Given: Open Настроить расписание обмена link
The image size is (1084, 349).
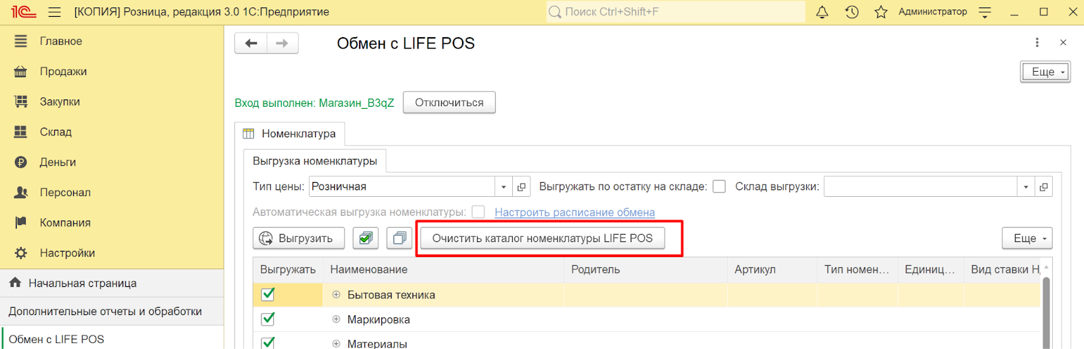Looking at the screenshot, I should [x=575, y=212].
